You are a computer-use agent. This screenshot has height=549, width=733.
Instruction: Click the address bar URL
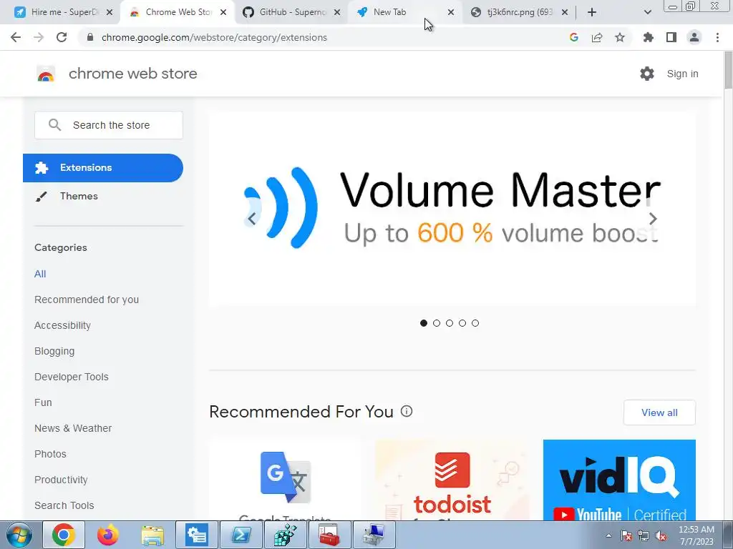(214, 37)
